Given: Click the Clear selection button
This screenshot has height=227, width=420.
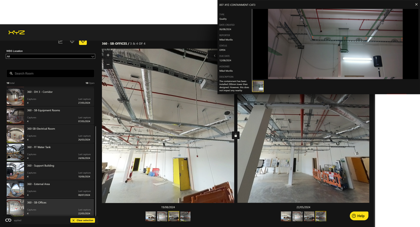Looking at the screenshot, I should 83,220.
